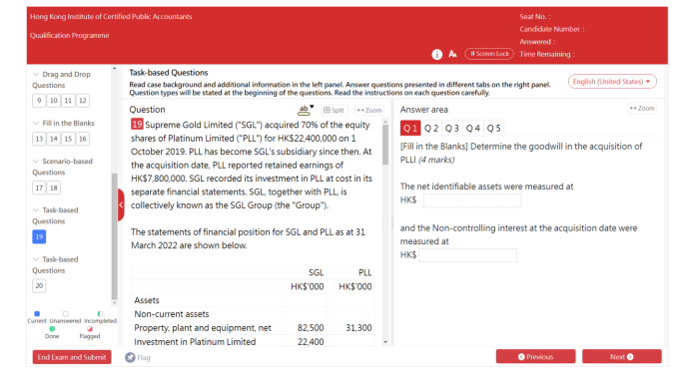Collapse the Task-based Questions section containing question 19
The image size is (689, 384).
click(x=36, y=209)
